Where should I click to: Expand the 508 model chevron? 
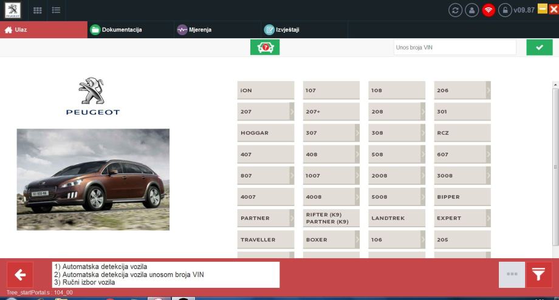click(423, 155)
